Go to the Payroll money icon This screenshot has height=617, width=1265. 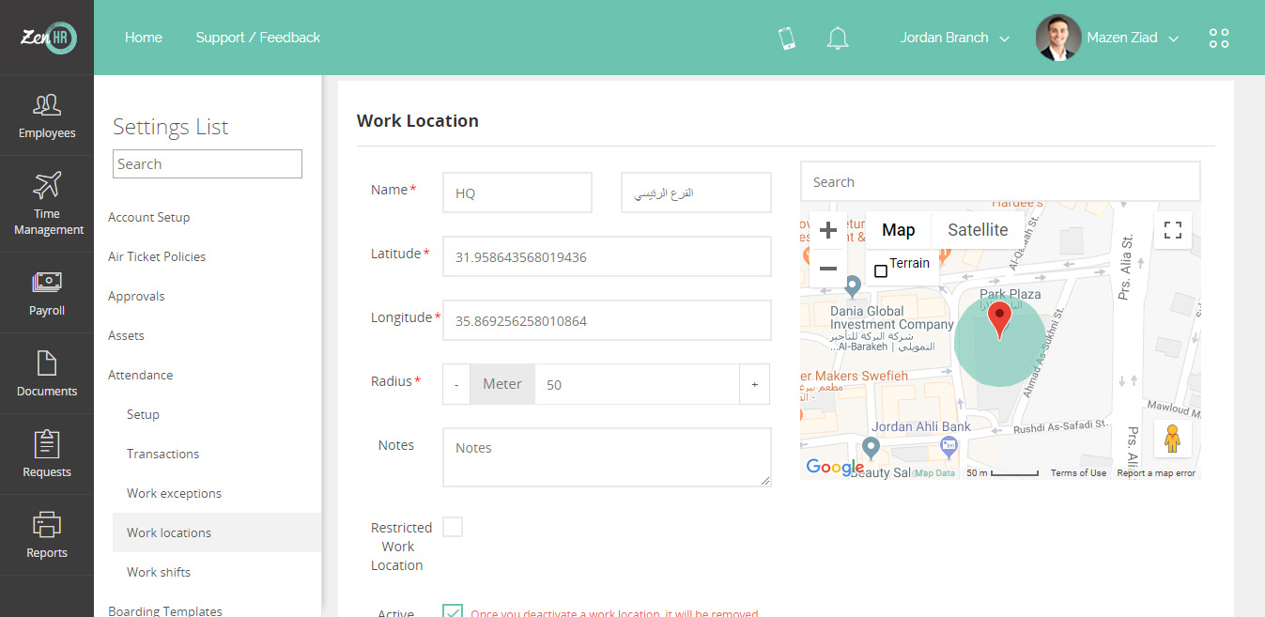(46, 282)
